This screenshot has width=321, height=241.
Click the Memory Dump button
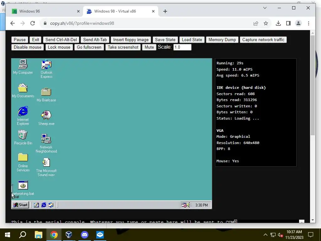coord(222,40)
